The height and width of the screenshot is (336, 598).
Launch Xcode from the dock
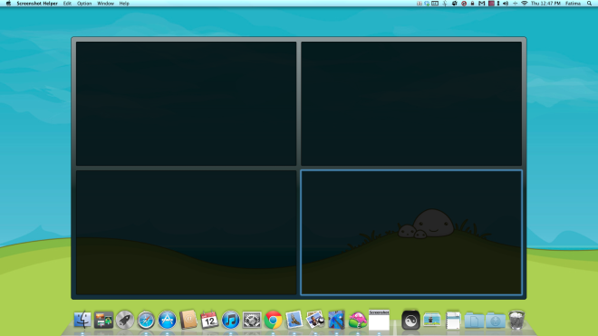[x=336, y=320]
